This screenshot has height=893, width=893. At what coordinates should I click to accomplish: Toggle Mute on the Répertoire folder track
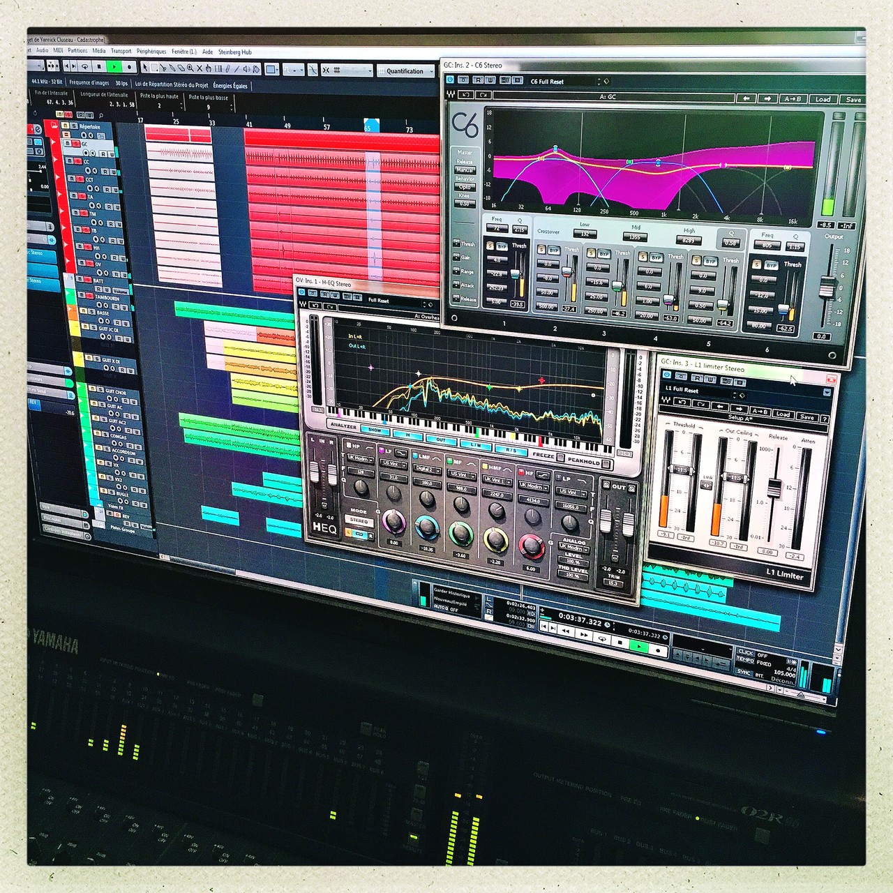click(x=65, y=126)
